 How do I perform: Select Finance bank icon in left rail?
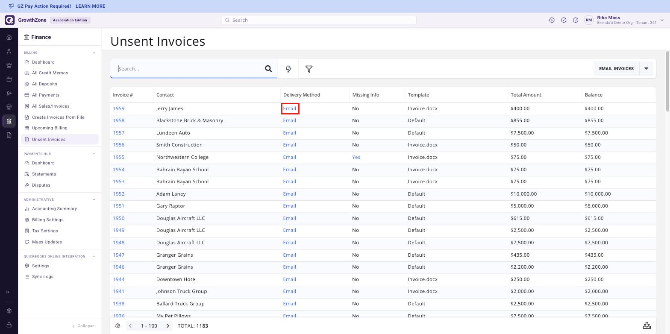[9, 121]
